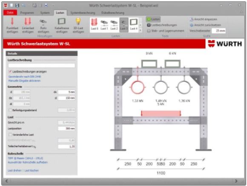The width and height of the screenshot is (247, 186).
Task: Click Manuelle Eingabe aktivieren link
Action: 24,81
